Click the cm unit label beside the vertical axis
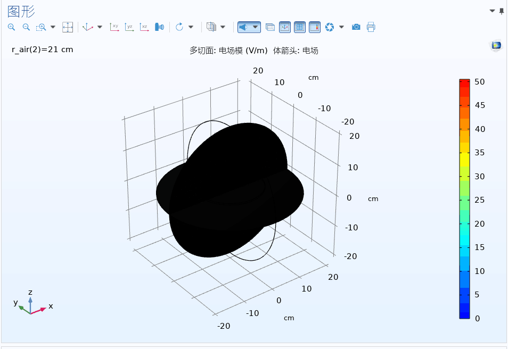The height and width of the screenshot is (349, 508). [x=373, y=199]
